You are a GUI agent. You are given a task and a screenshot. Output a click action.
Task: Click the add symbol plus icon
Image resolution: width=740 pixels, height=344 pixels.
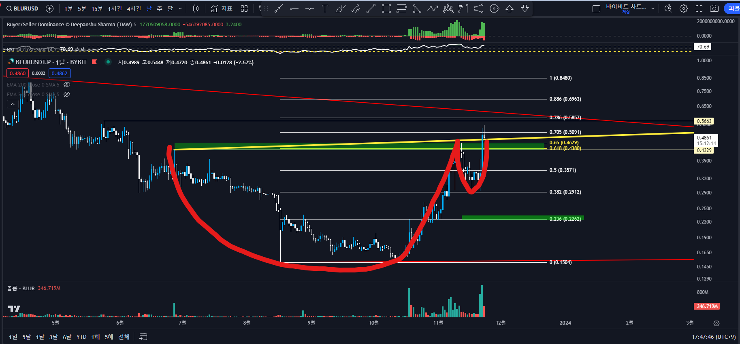tap(50, 8)
